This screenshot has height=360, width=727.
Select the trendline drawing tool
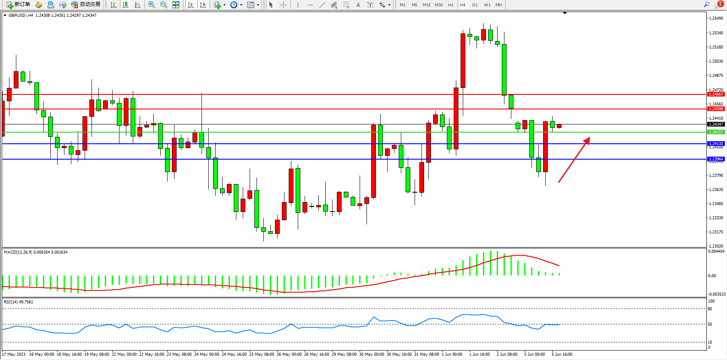[x=322, y=5]
